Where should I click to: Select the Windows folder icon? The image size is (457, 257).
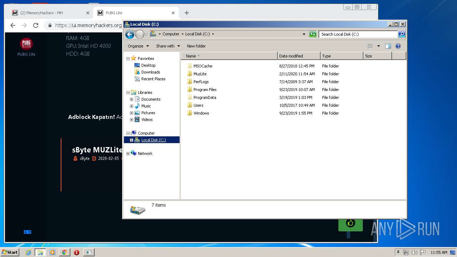click(190, 113)
